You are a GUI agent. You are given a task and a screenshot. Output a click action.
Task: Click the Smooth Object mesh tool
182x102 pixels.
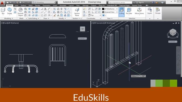(x=20, y=12)
